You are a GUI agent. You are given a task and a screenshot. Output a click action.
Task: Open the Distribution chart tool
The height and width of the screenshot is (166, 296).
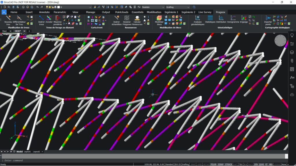(x=221, y=19)
